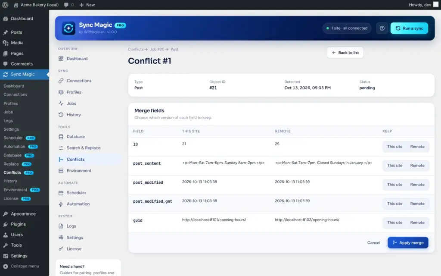Click Cancel link

pyautogui.click(x=373, y=242)
